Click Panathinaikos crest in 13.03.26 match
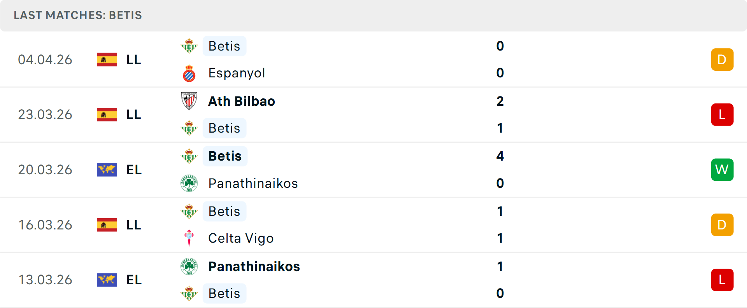This screenshot has width=747, height=308. (x=189, y=266)
